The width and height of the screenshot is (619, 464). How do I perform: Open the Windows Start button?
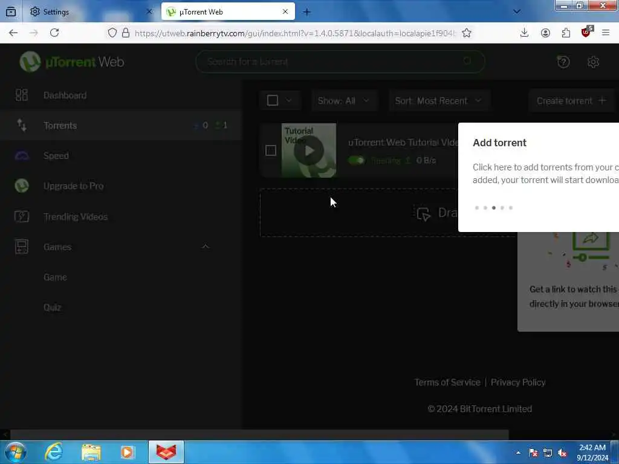(16, 452)
